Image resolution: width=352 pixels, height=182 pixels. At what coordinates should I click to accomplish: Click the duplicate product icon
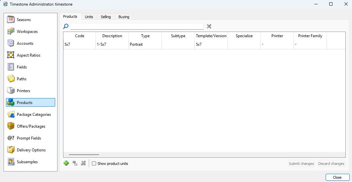pos(75,163)
